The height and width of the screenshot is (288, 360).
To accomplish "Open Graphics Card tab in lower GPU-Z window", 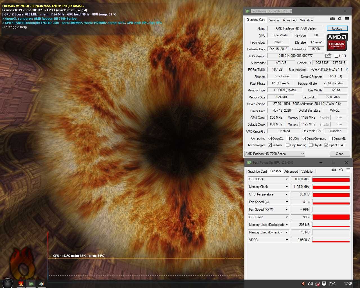I will tap(257, 172).
